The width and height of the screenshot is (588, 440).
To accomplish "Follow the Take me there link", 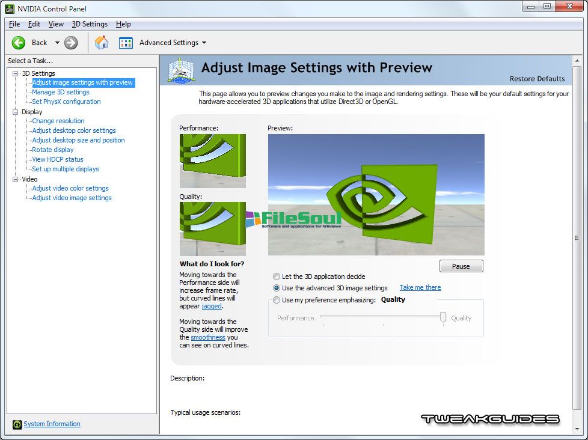I will click(x=420, y=287).
